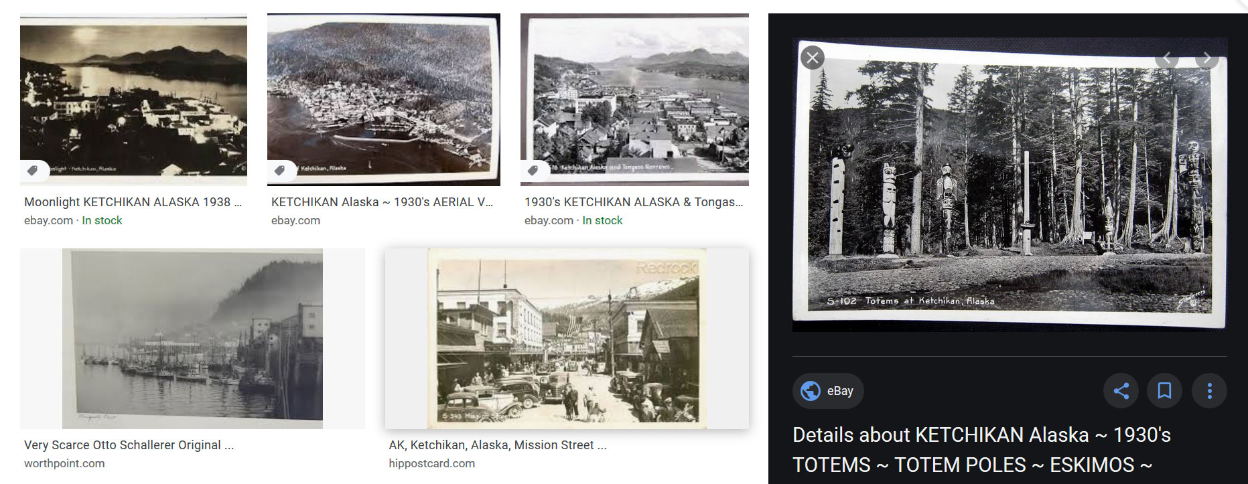
Task: Open Otto Schallerer harbor photo thumbnail
Action: click(193, 339)
